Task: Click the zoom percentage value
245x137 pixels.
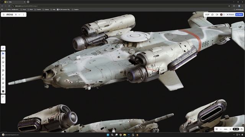Action: click(x=225, y=129)
